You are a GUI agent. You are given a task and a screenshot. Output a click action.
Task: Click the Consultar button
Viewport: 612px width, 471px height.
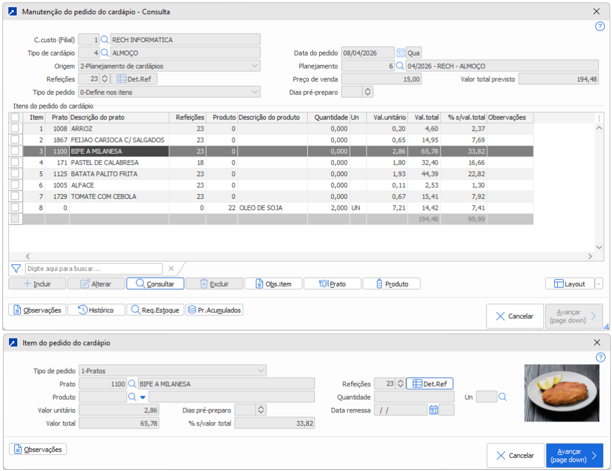[x=155, y=284]
